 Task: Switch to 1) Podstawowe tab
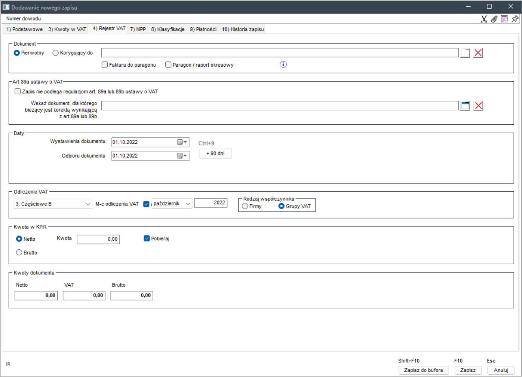coord(24,29)
